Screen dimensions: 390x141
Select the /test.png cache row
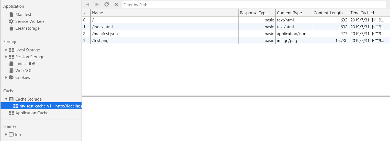coord(236,40)
